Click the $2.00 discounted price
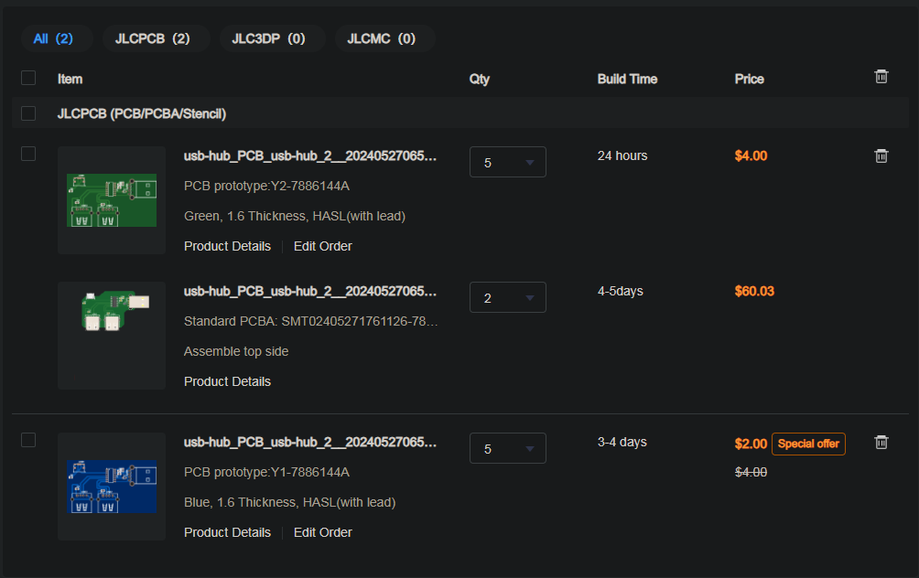 click(751, 444)
